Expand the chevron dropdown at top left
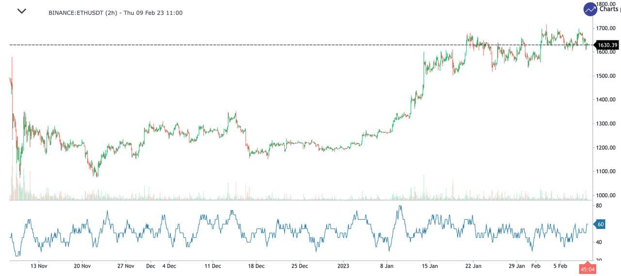This screenshot has width=621, height=276. click(22, 11)
